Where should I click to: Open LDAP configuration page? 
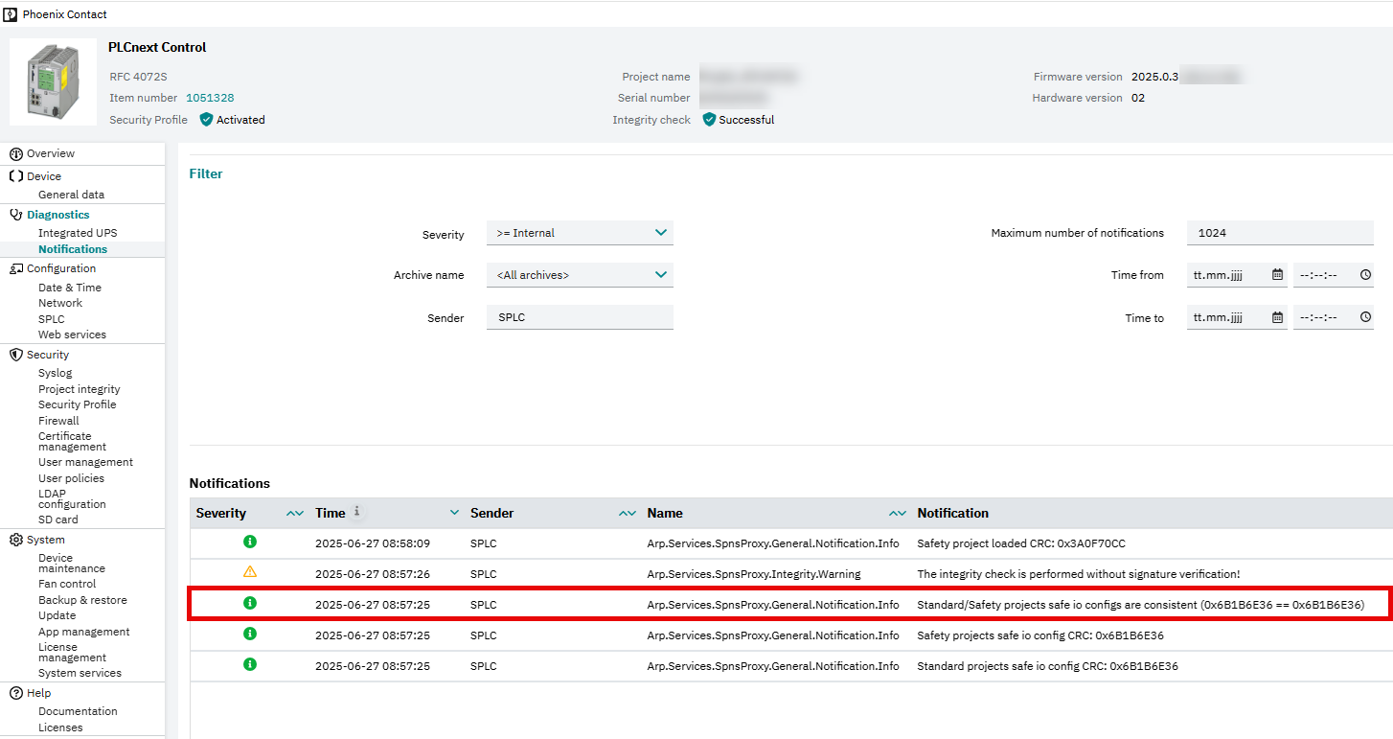72,498
